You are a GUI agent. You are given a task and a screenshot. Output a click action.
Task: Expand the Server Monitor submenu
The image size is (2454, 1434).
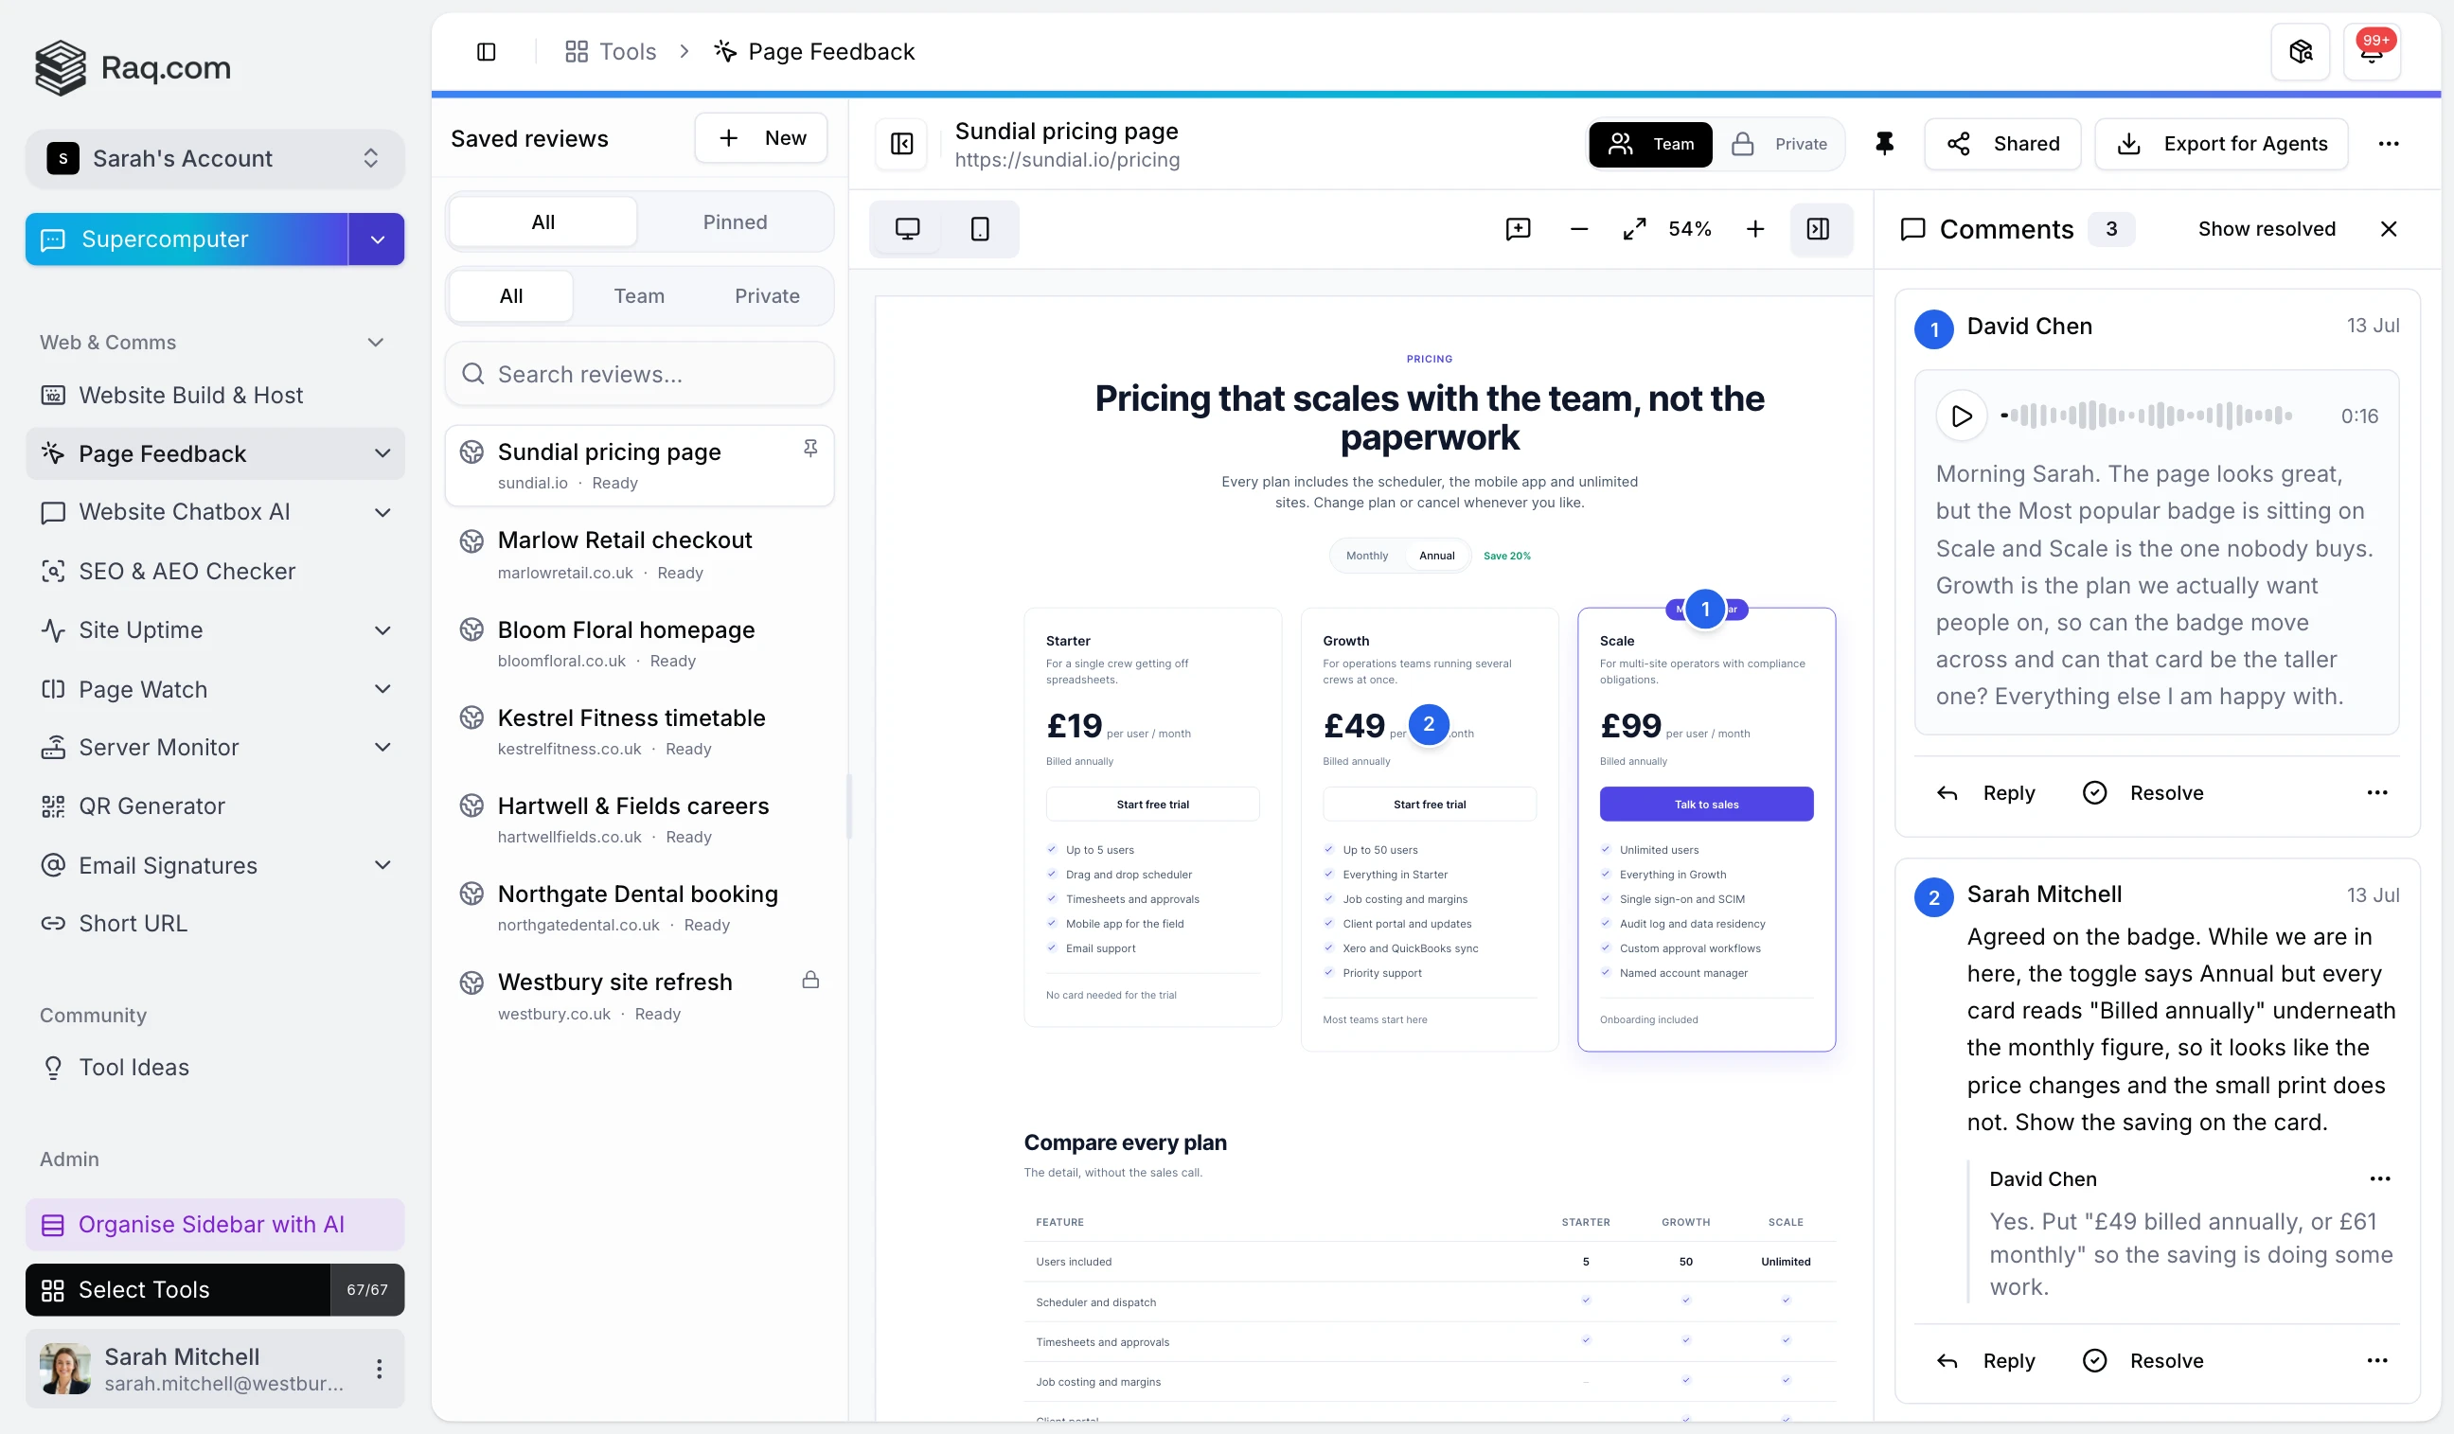click(x=382, y=748)
